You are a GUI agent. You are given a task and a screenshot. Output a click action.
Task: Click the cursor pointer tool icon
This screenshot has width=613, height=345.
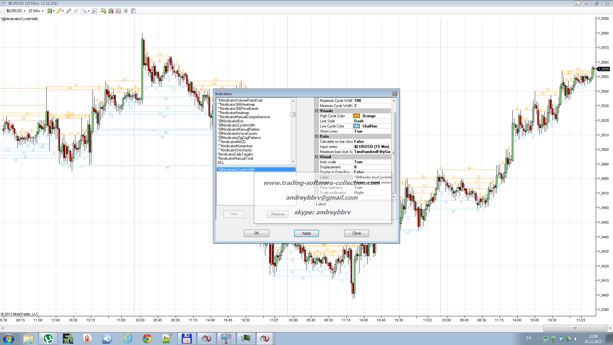pos(85,11)
